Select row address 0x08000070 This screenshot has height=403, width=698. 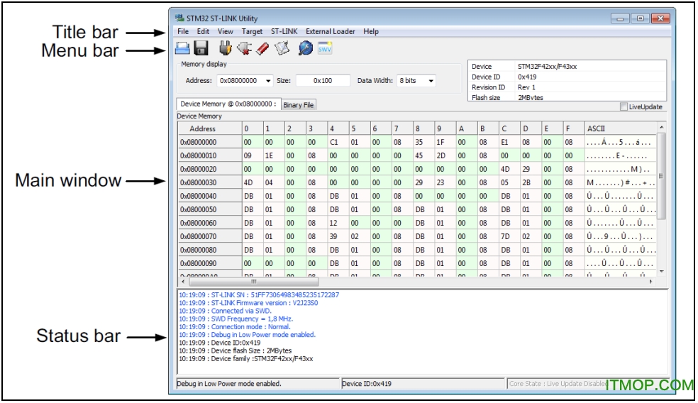[210, 236]
